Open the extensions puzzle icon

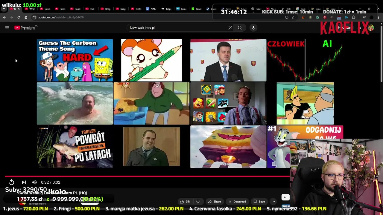pos(353,17)
